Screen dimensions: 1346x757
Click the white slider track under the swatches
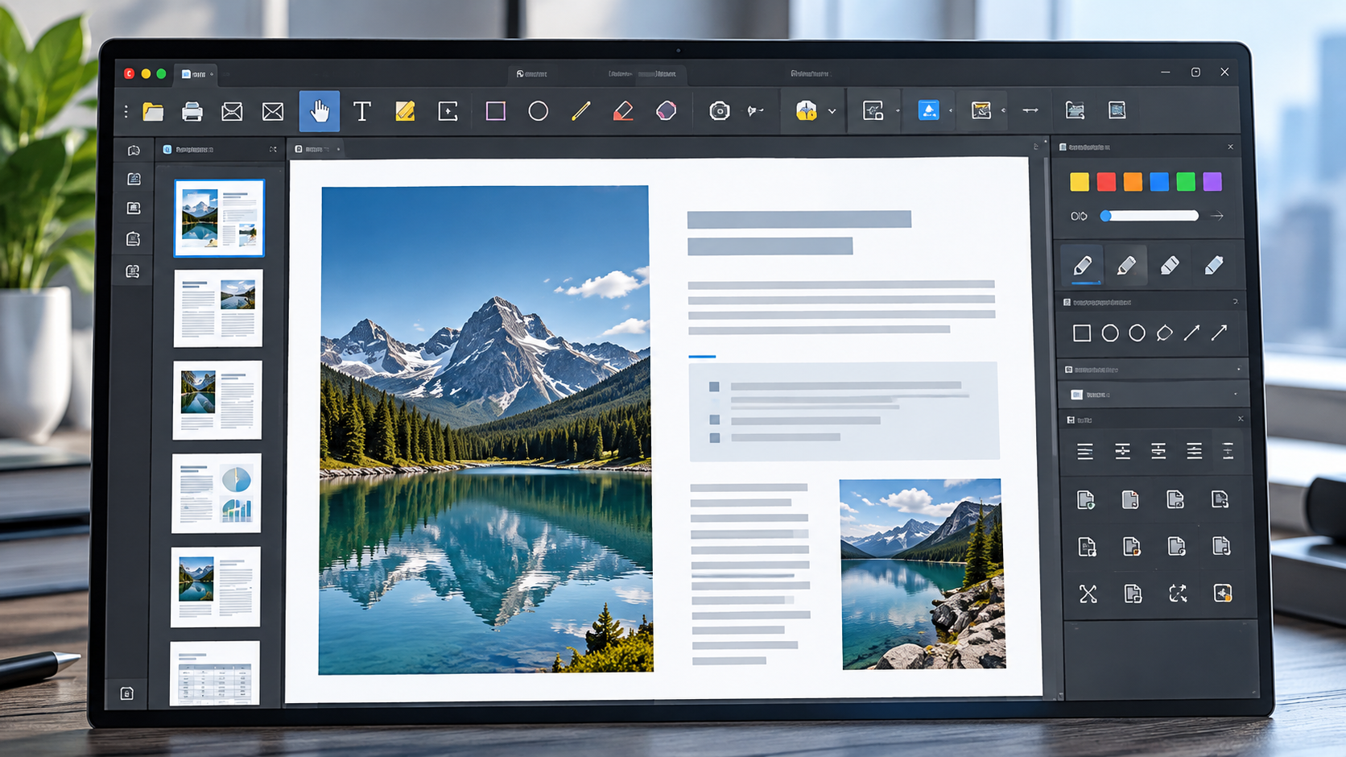[1150, 216]
